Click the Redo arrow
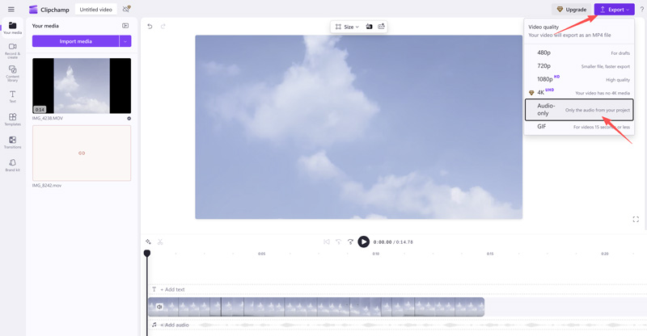647x336 pixels. pos(163,27)
